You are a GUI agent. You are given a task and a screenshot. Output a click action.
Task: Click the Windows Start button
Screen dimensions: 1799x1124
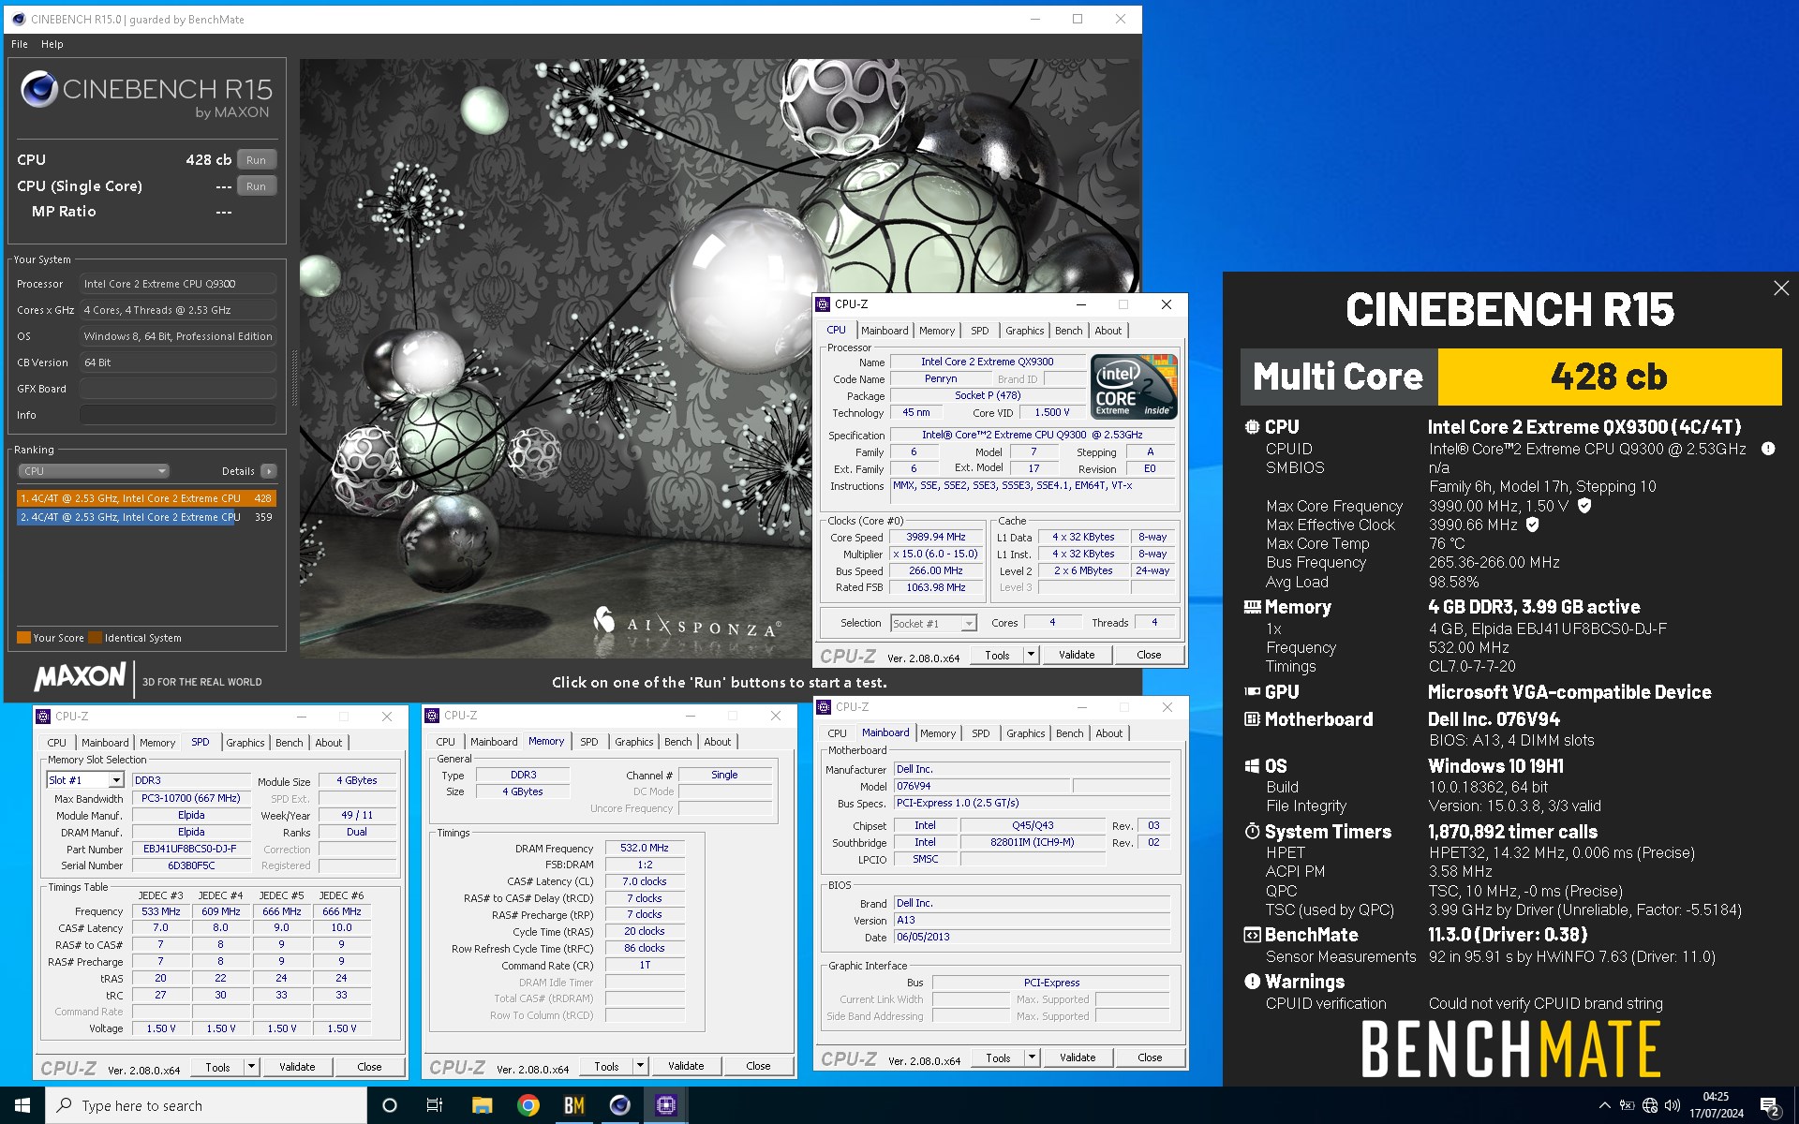(x=22, y=1105)
